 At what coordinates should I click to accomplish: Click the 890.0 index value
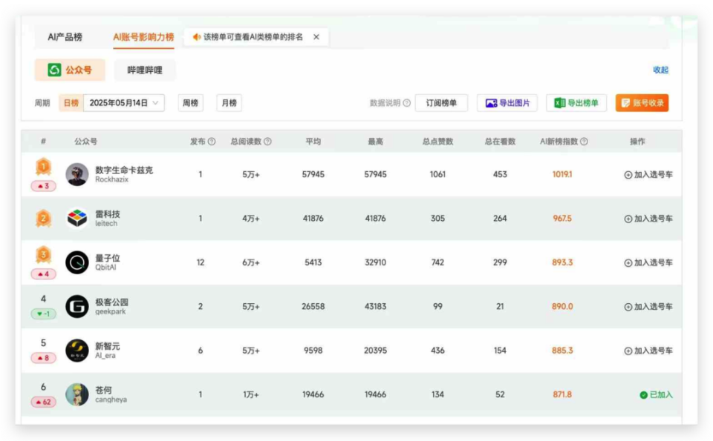562,307
